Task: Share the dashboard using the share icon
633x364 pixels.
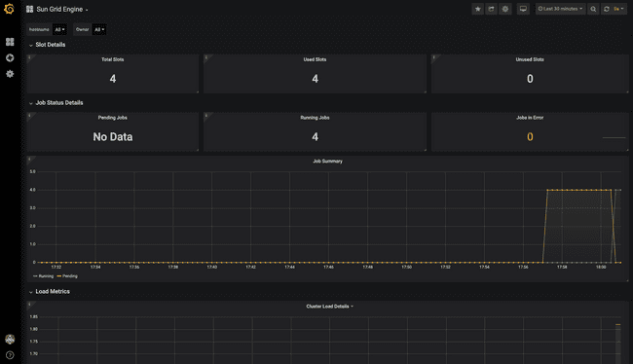Action: coord(491,9)
